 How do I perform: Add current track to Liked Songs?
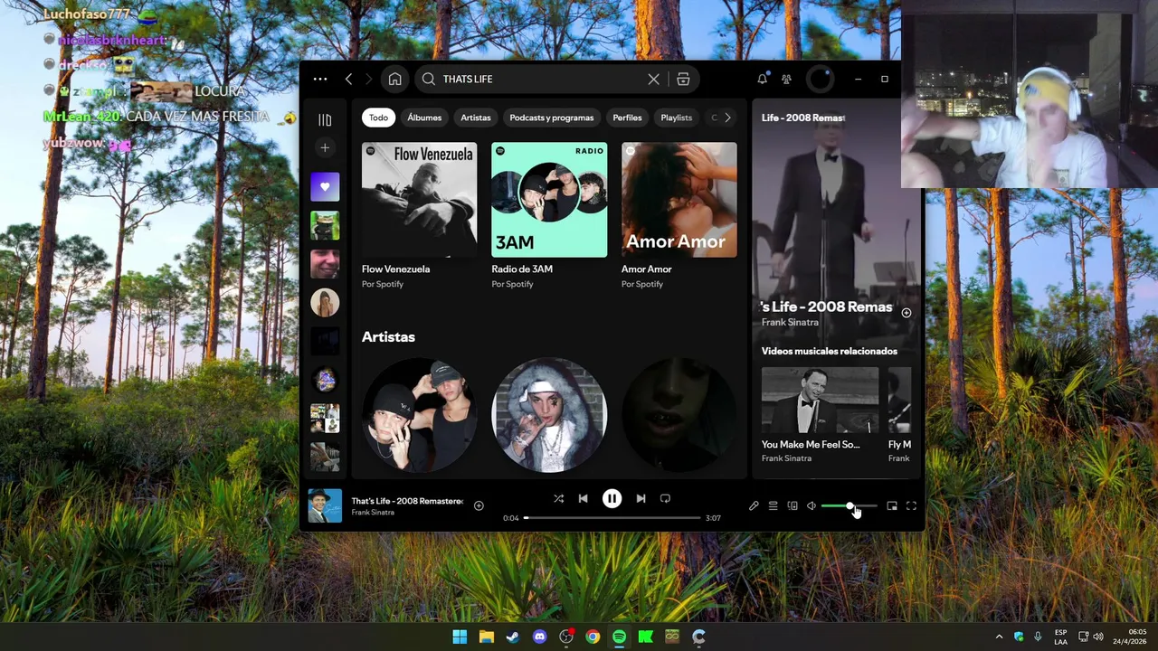point(479,506)
